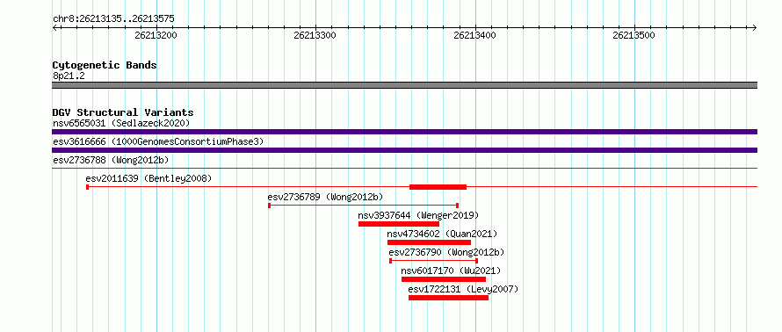Select the esv2736790 thin red span
This screenshot has width=782, height=332.
pyautogui.click(x=434, y=261)
